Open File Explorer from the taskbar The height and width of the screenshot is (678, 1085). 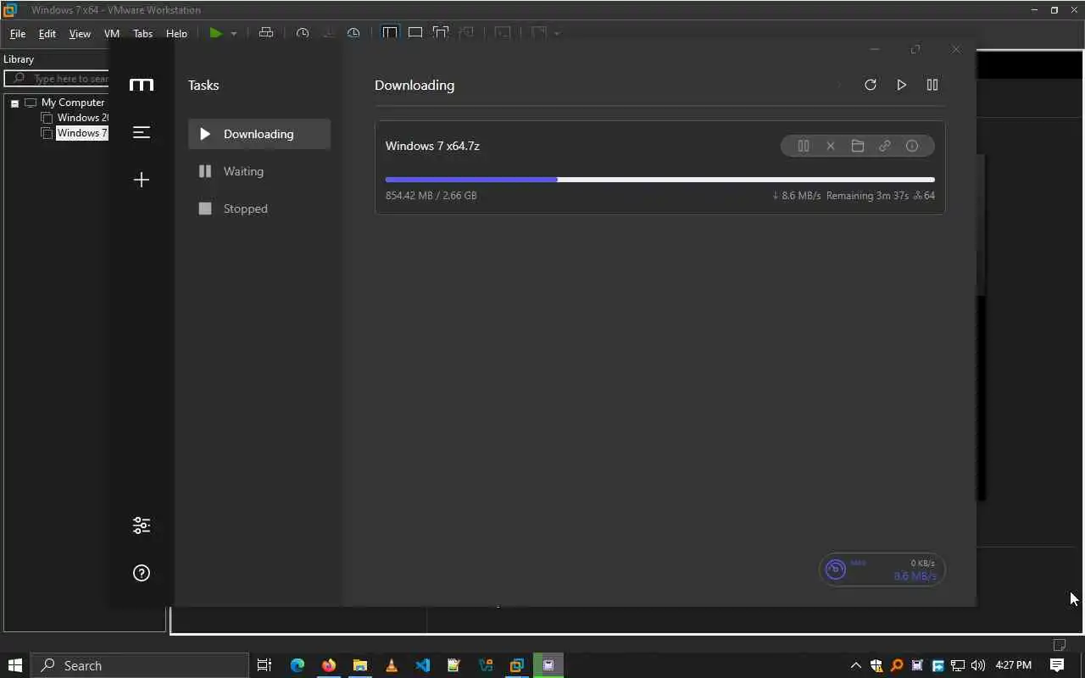[x=359, y=665]
